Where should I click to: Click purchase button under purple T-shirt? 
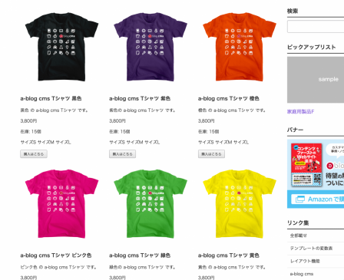123,154
